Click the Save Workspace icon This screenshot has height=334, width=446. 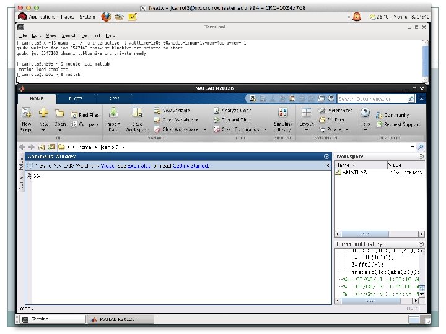[137, 113]
